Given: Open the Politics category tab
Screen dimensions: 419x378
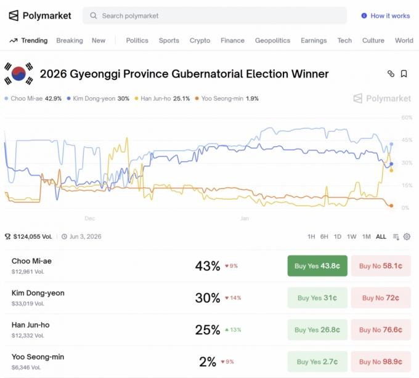Looking at the screenshot, I should 137,41.
